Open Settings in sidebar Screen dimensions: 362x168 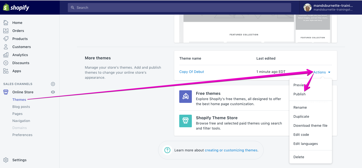pyautogui.click(x=19, y=160)
